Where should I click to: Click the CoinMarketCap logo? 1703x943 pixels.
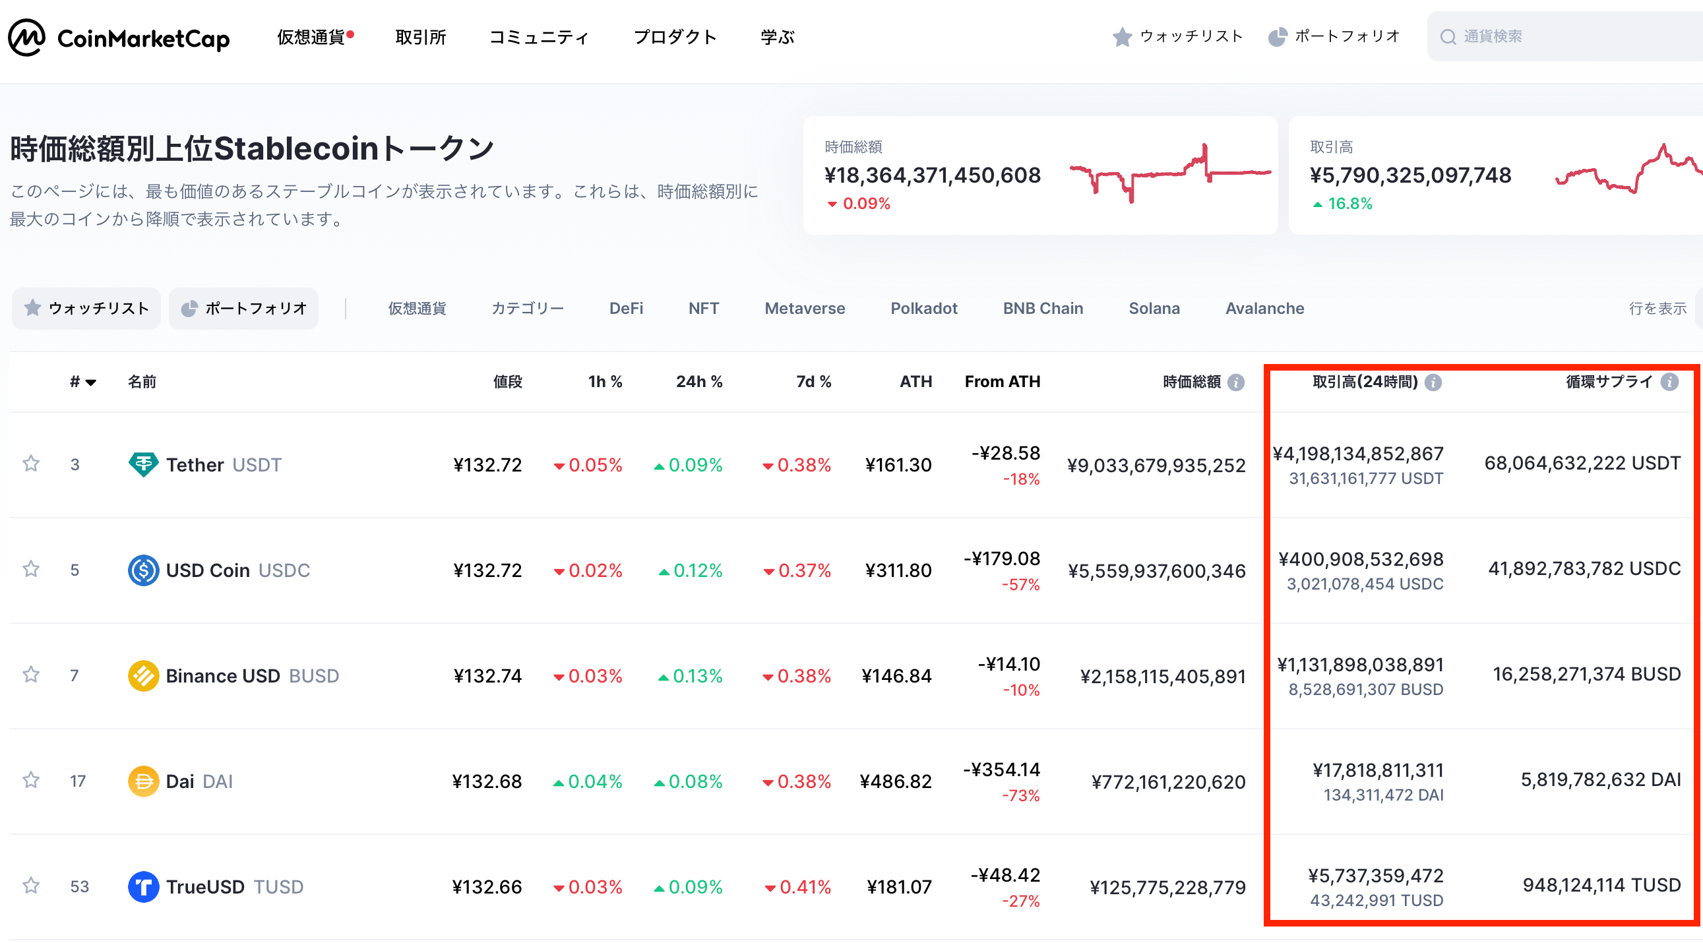coord(119,38)
